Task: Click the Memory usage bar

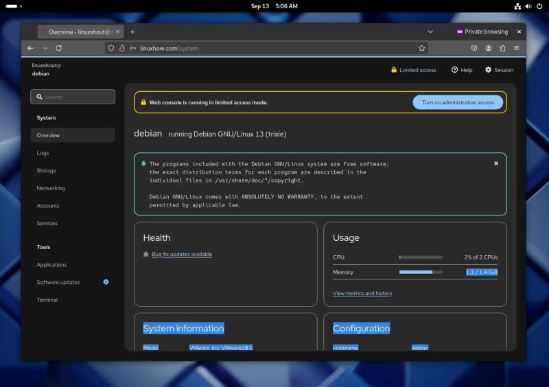Action: tap(421, 272)
